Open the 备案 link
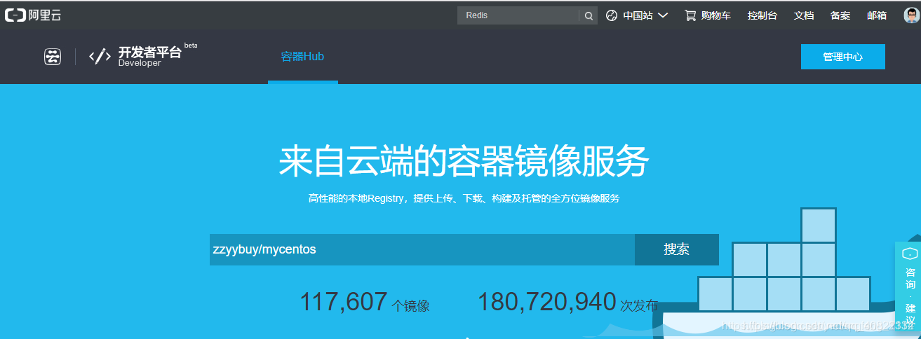The width and height of the screenshot is (921, 339). (840, 15)
